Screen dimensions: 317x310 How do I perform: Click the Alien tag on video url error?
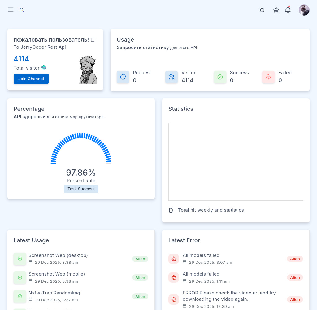(x=295, y=299)
